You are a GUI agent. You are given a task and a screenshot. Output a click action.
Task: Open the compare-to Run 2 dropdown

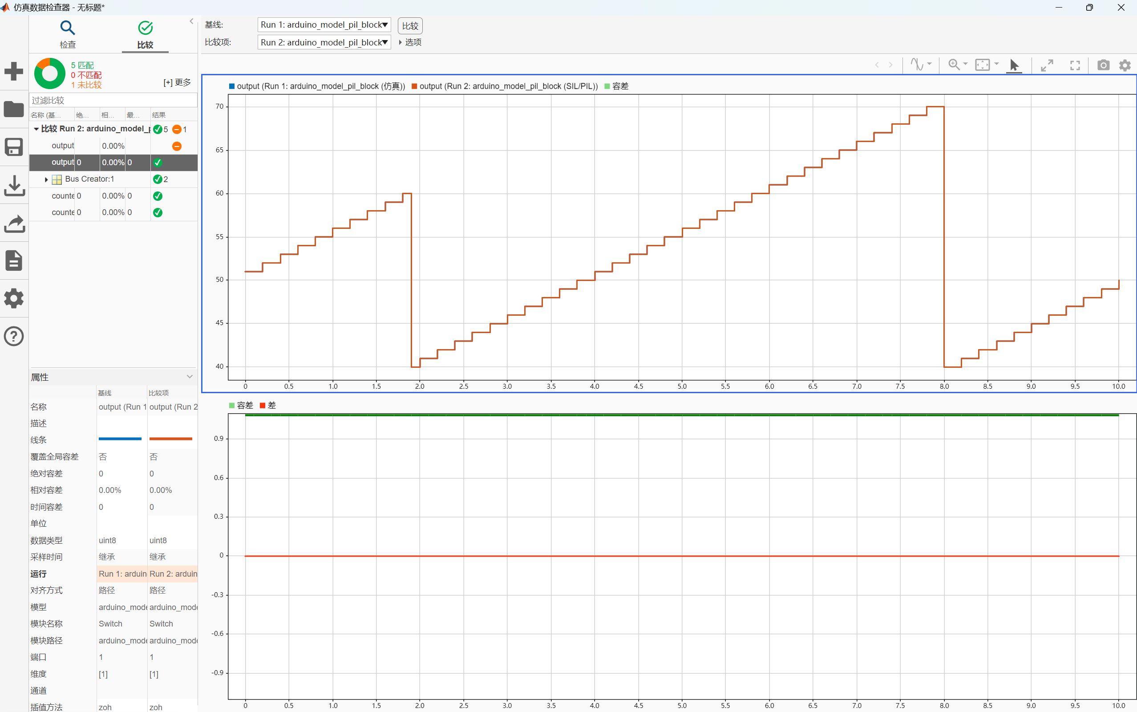[x=324, y=42]
